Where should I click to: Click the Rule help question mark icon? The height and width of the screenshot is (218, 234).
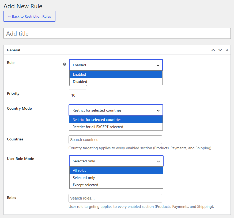(x=65, y=64)
